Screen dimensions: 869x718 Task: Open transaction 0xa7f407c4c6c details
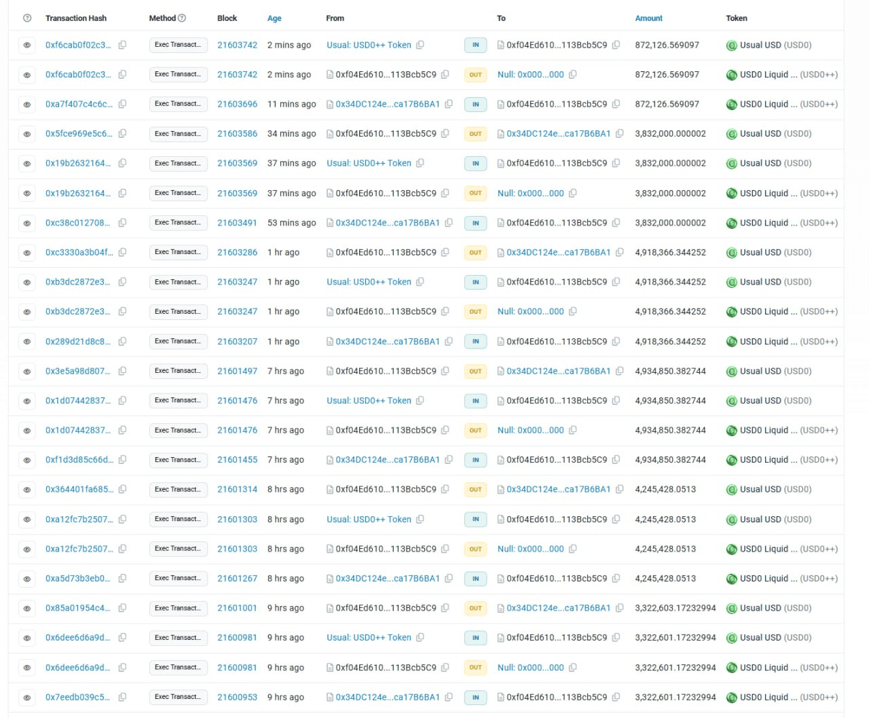coord(79,104)
